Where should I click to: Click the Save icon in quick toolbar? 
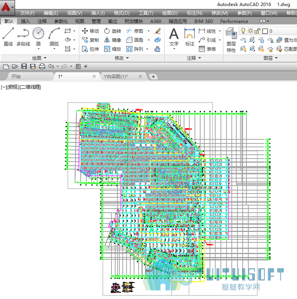coord(24,66)
